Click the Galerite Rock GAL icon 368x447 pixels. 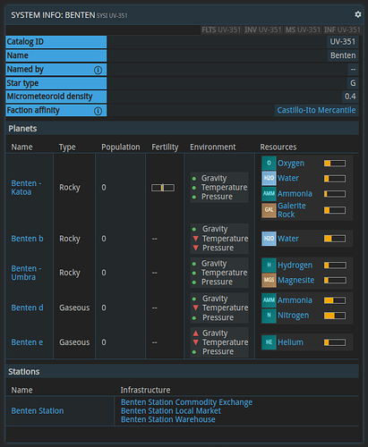tap(269, 210)
